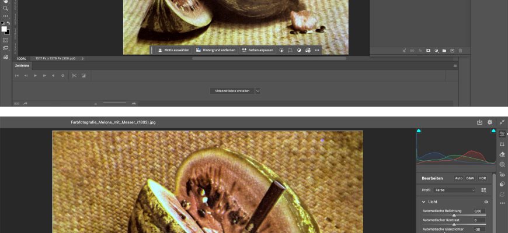This screenshot has width=508, height=233.
Task: Click HDR button in Bearbeiten
Action: point(482,178)
